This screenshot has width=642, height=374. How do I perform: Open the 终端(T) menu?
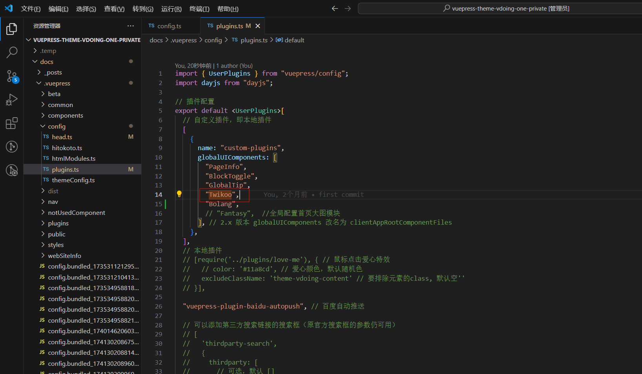(199, 9)
